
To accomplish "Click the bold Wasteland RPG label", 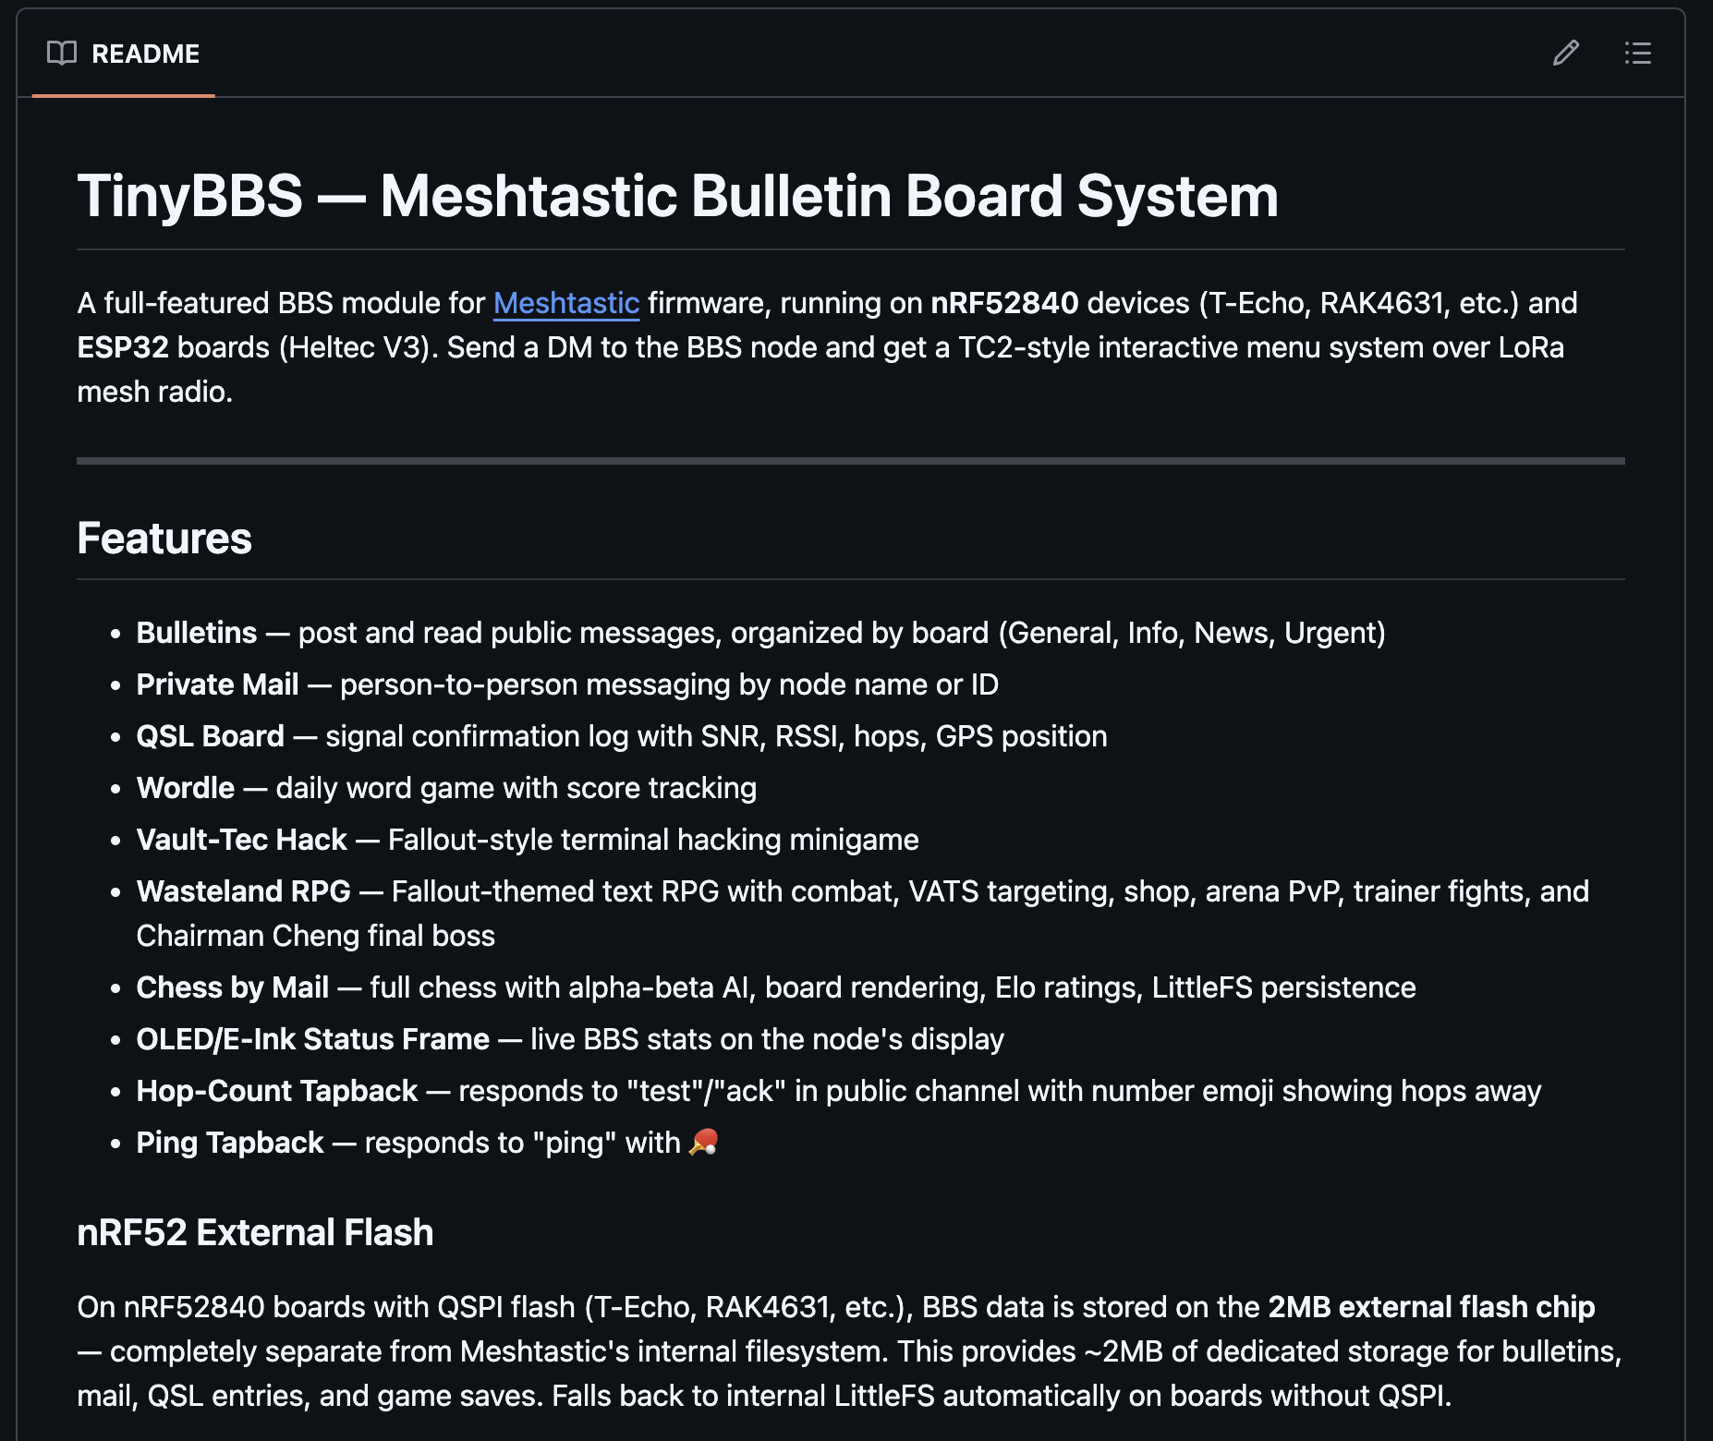I will tap(243, 891).
